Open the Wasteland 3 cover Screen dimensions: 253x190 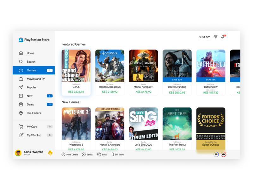pos(76,123)
